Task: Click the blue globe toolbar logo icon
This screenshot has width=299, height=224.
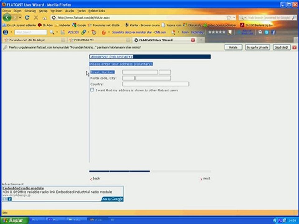Action: [x=6, y=32]
